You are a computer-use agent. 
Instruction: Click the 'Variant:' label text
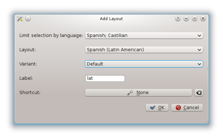tap(28, 64)
